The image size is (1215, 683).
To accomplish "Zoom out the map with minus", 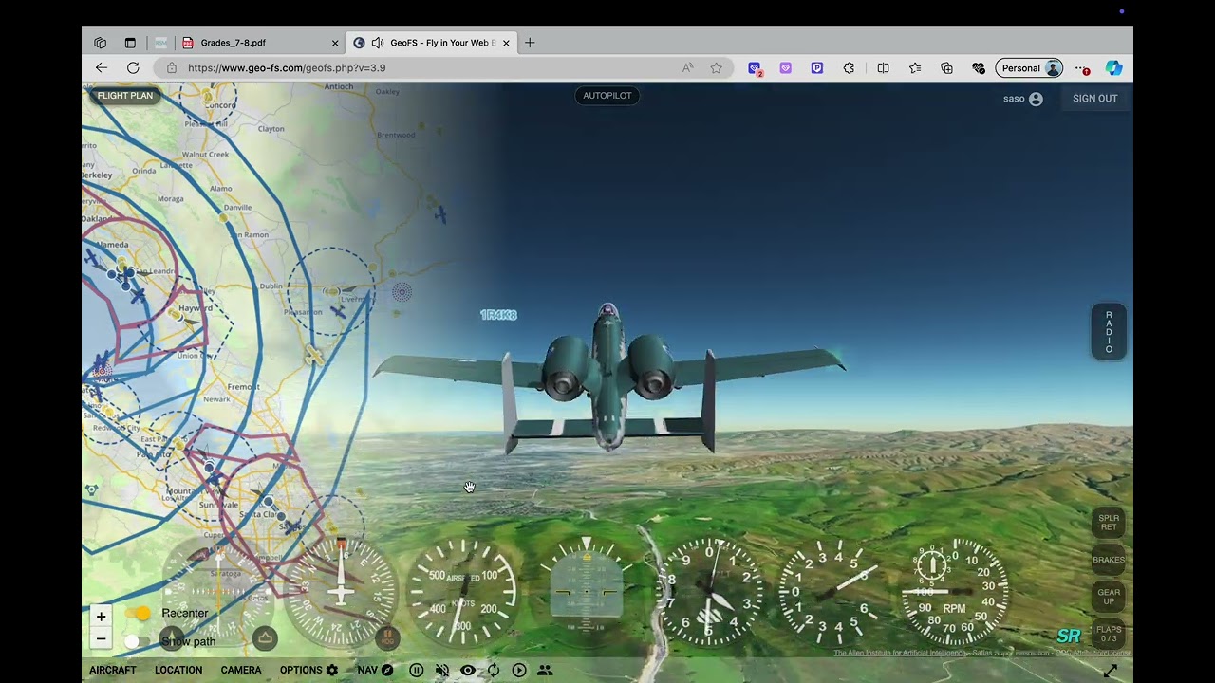I will [101, 638].
